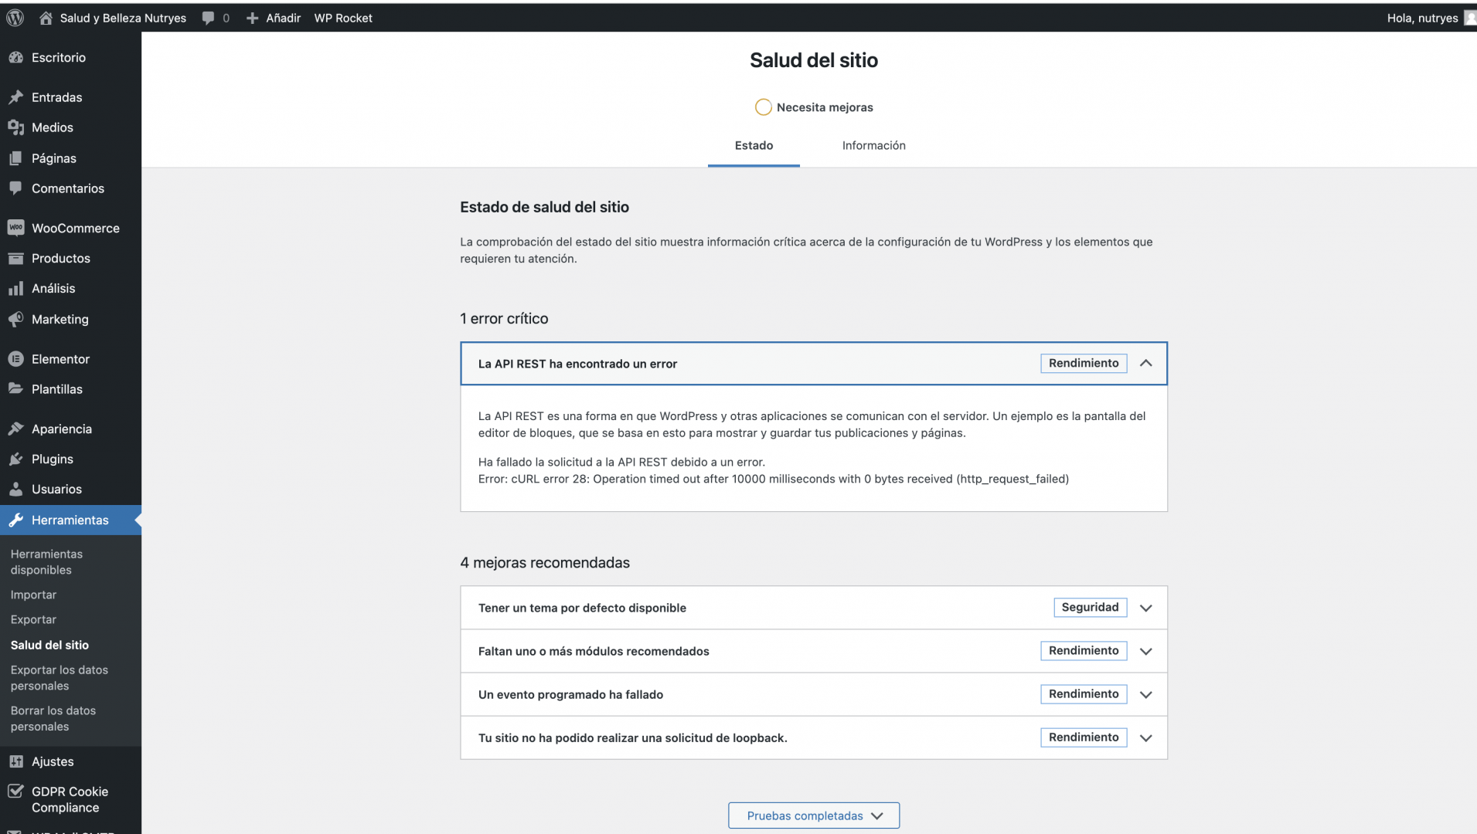
Task: Click the GDPR Cookie Compliance check icon
Action: click(15, 791)
